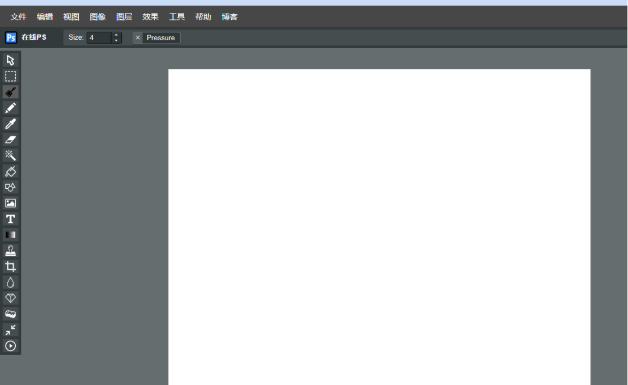
Task: Pick the Eyedropper tool
Action: click(x=10, y=123)
